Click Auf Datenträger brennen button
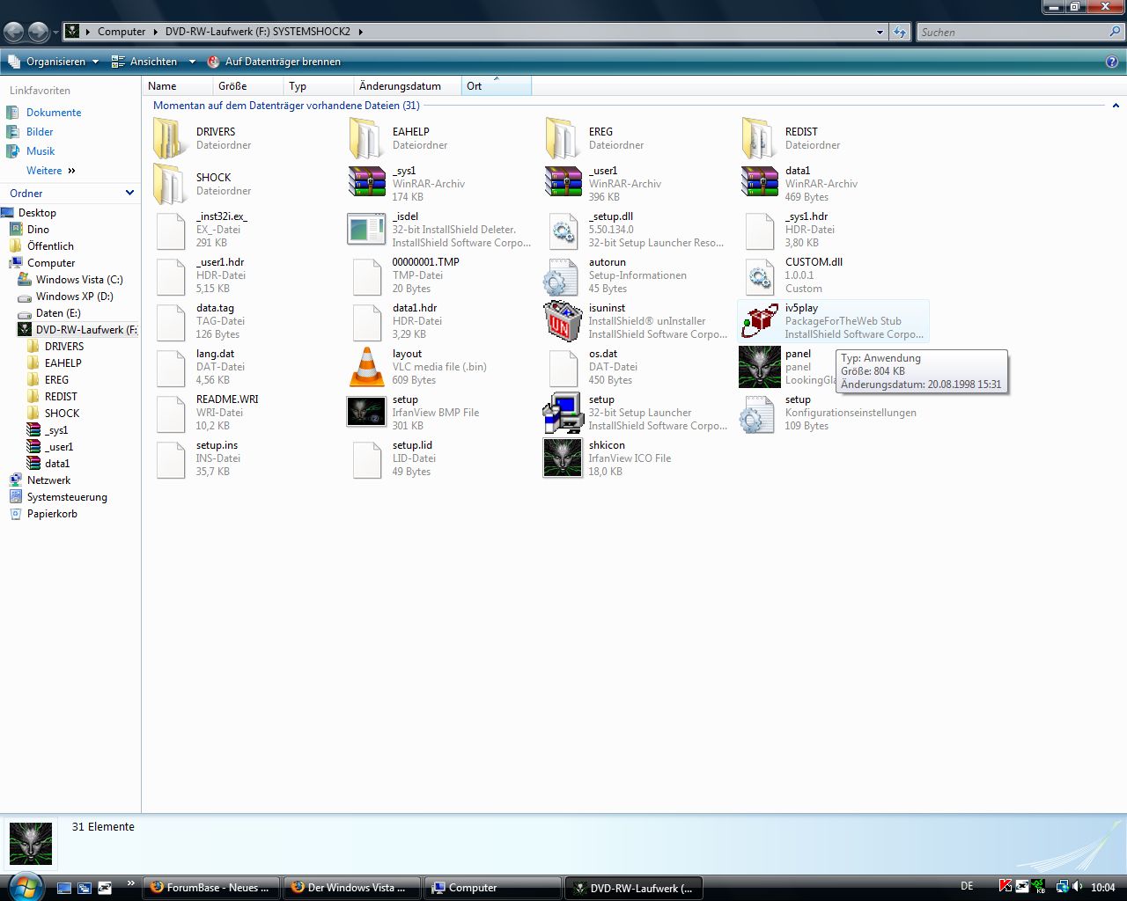The image size is (1127, 901). click(274, 62)
